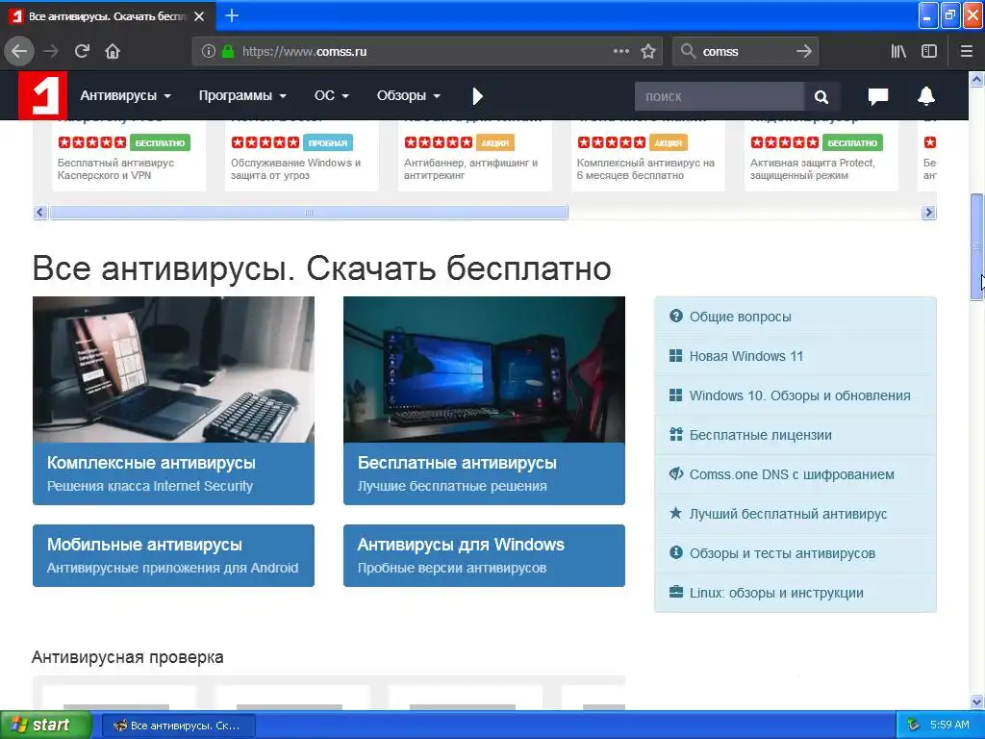
Task: Close the 'Все антивирусы' browser tab
Action: click(198, 16)
